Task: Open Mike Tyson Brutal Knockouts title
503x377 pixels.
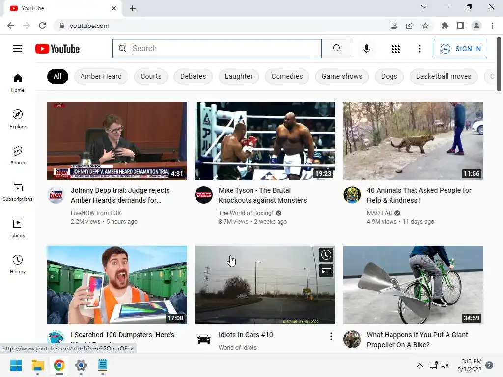Action: (x=262, y=195)
